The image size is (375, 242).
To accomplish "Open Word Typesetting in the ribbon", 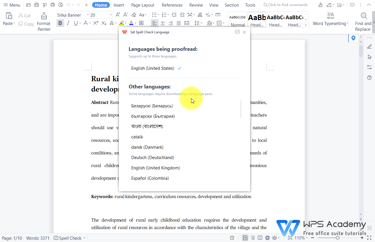I will click(x=330, y=19).
